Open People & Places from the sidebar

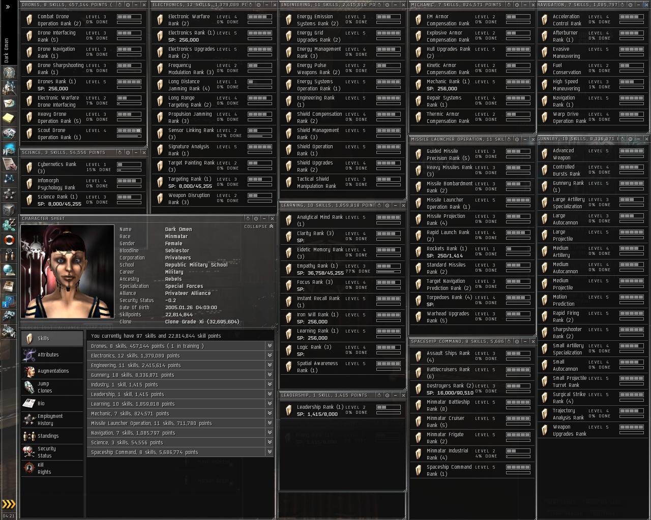pyautogui.click(x=9, y=88)
